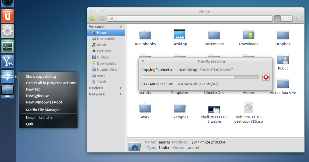Image resolution: width=309 pixels, height=162 pixels.
Task: Switch to column view in the toolbar
Action: (x=289, y=18)
